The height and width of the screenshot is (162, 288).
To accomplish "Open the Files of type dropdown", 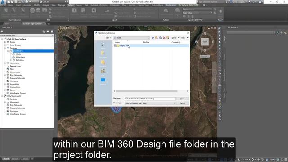I will pyautogui.click(x=174, y=103).
